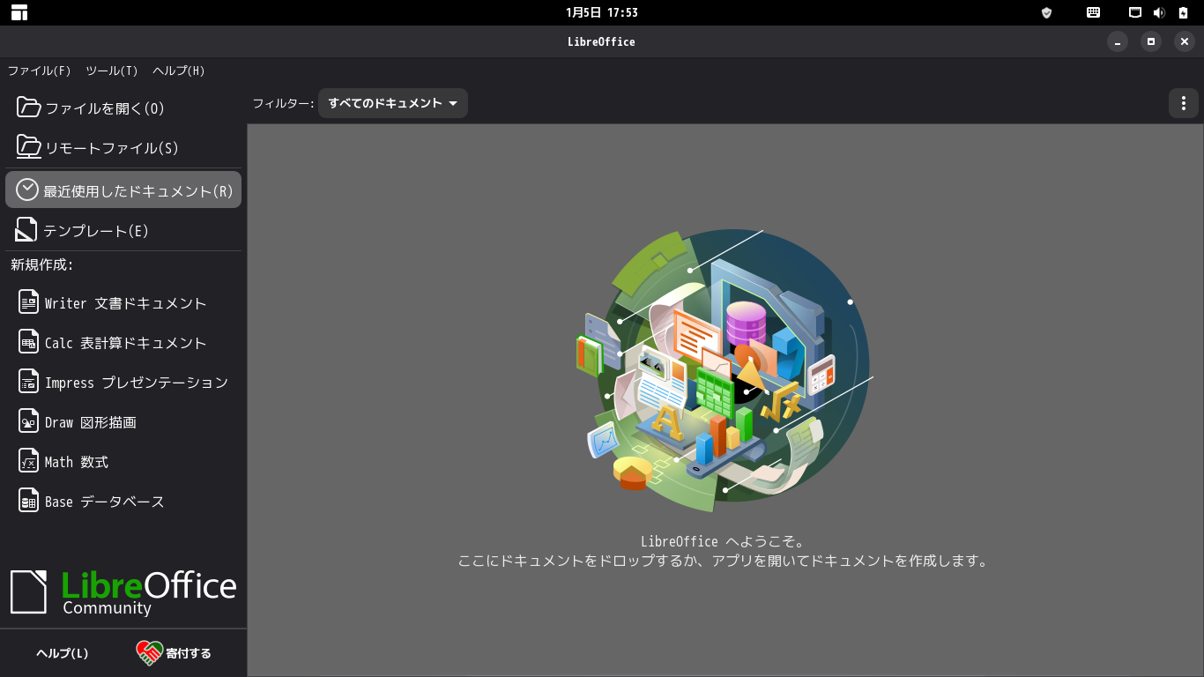This screenshot has width=1204, height=677.
Task: Start a new Draw 図形描画
Action: click(x=123, y=421)
